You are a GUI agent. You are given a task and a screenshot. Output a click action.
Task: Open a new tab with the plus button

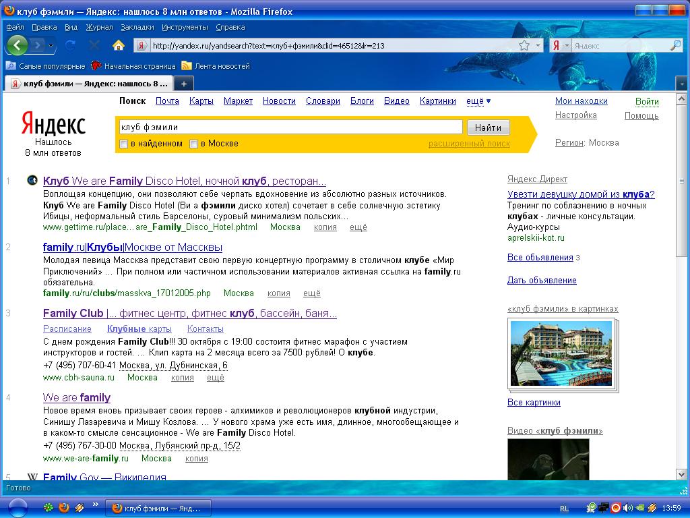(x=184, y=83)
